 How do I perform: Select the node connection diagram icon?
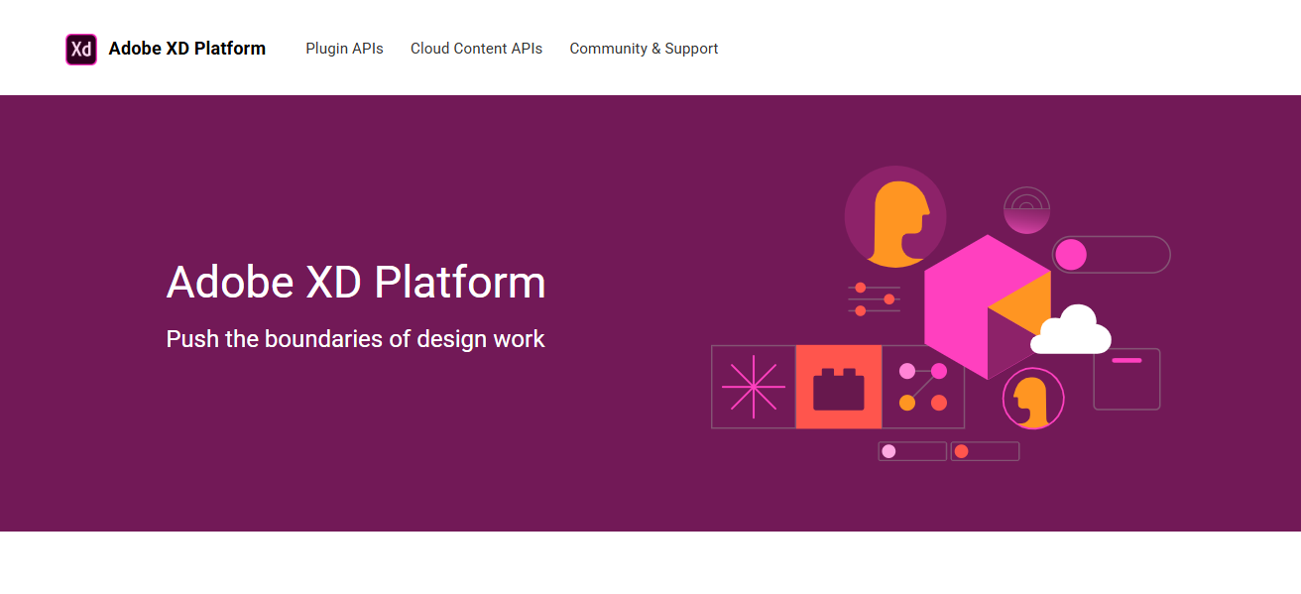click(923, 387)
